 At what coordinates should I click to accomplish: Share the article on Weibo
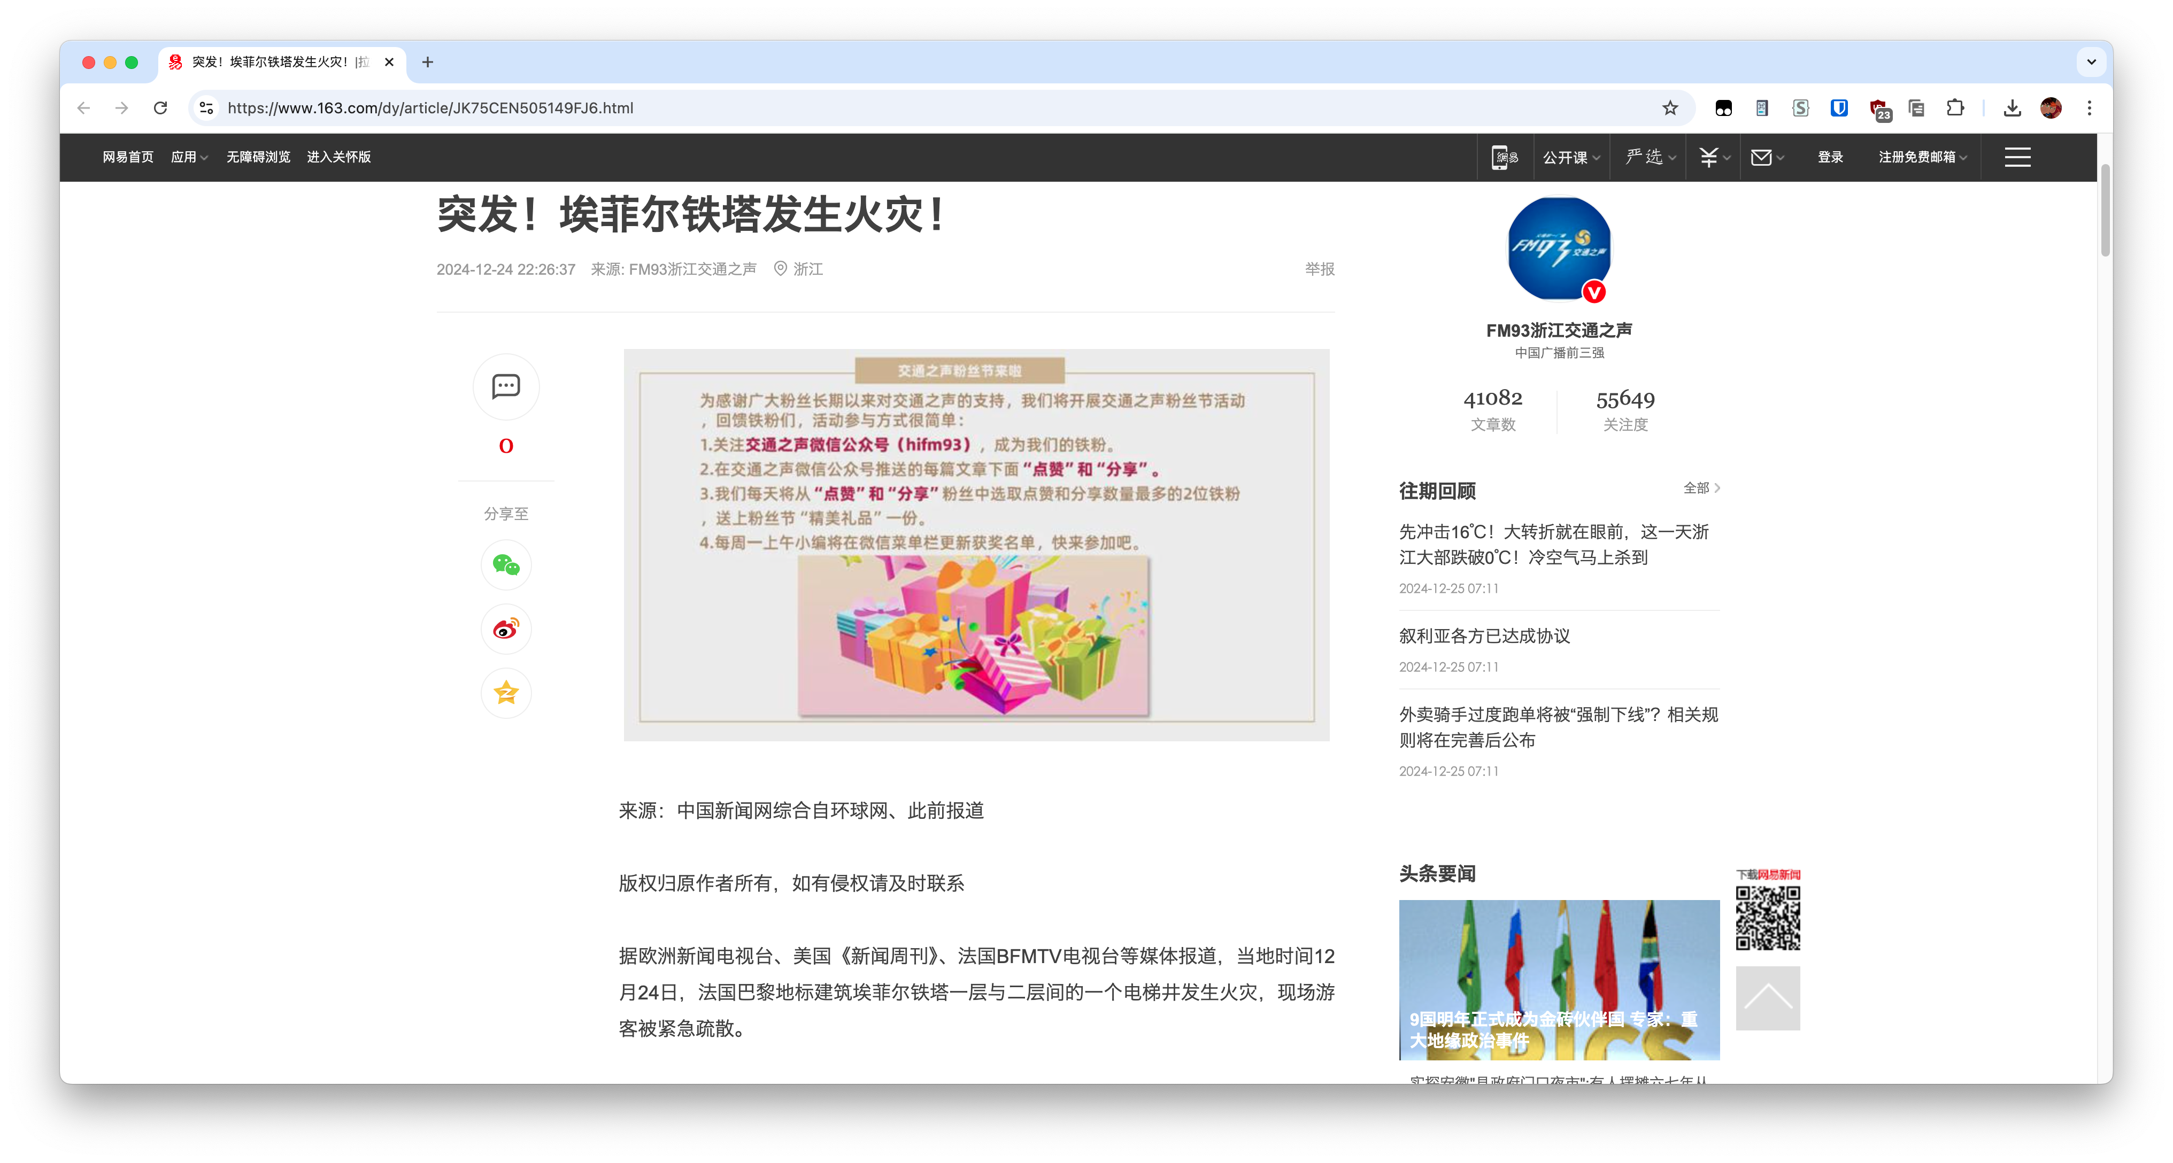pyautogui.click(x=505, y=629)
